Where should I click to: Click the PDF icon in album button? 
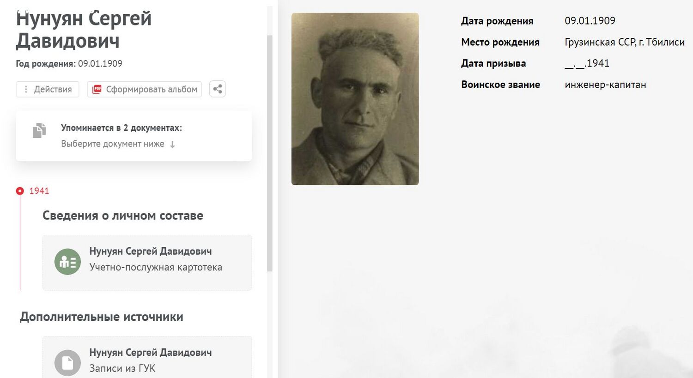[x=97, y=89]
